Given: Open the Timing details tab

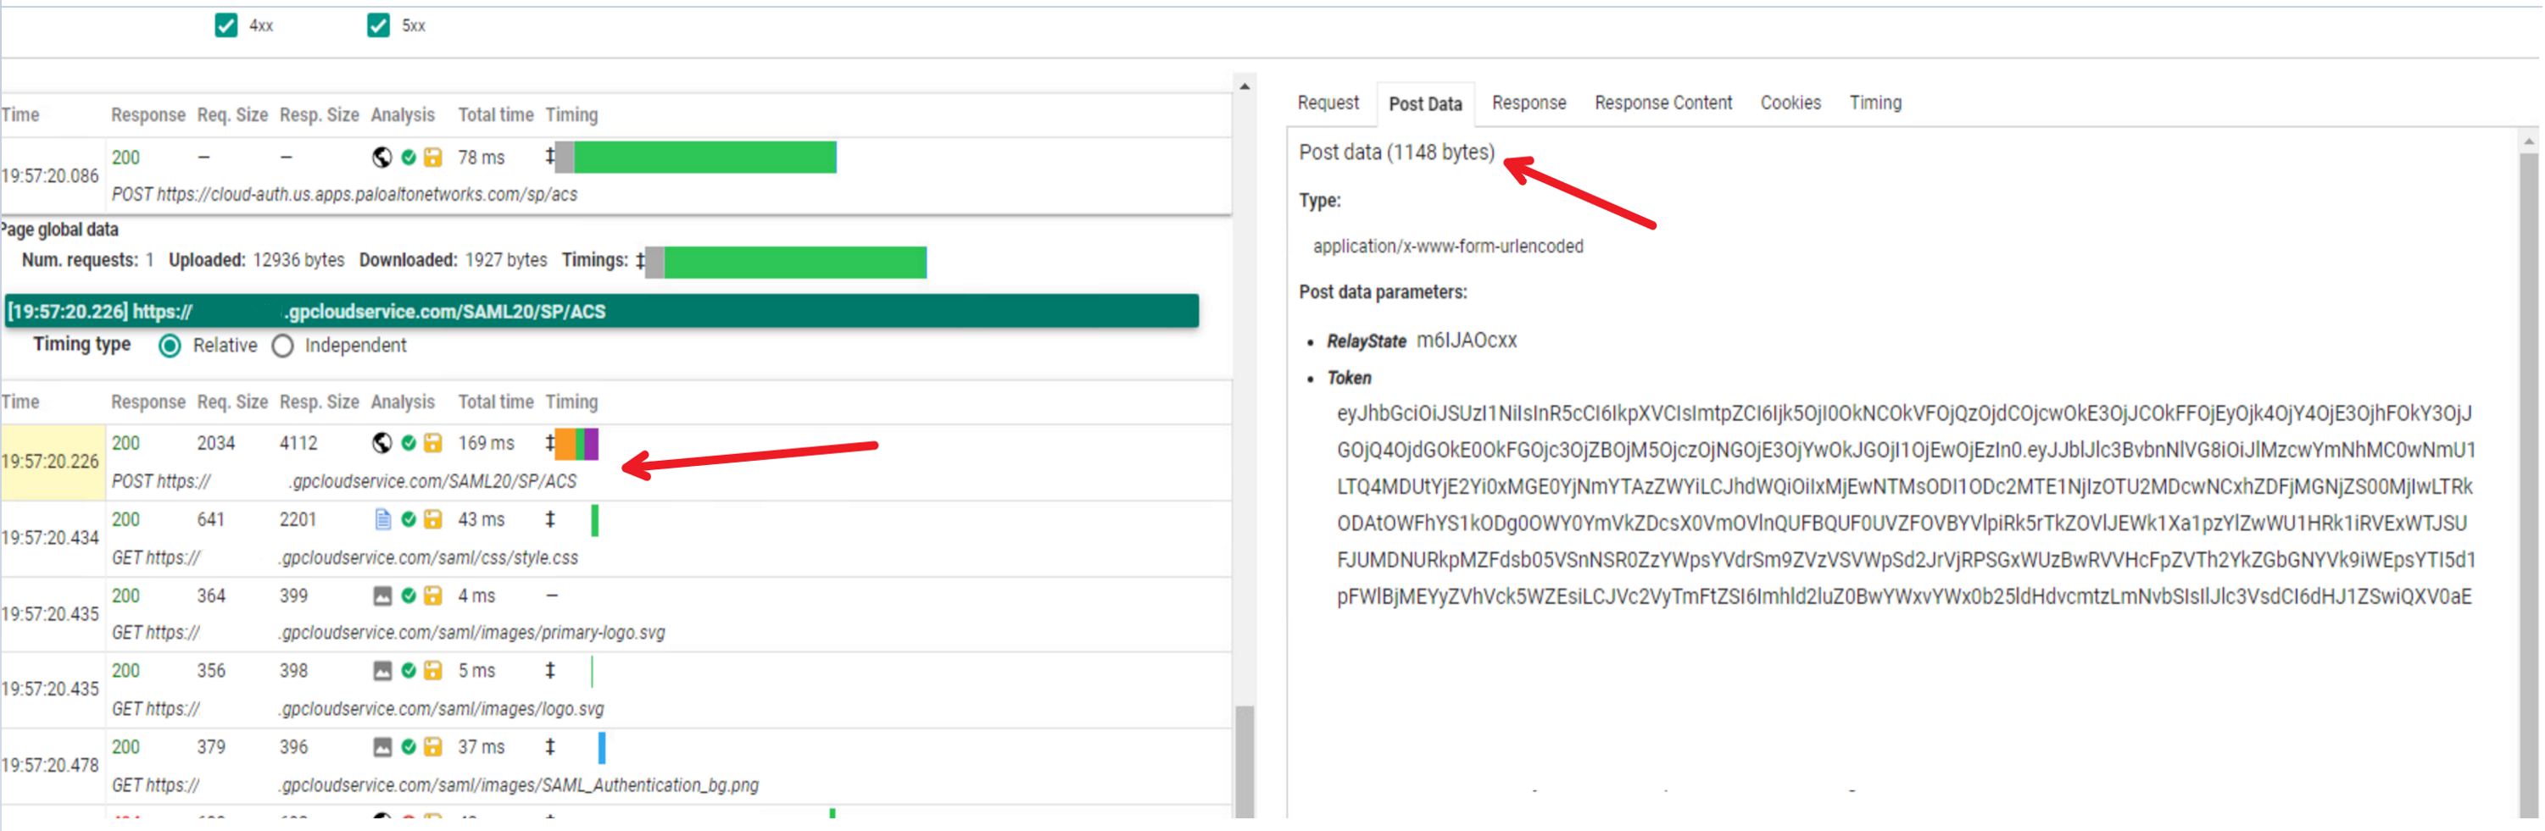Looking at the screenshot, I should 1875,102.
